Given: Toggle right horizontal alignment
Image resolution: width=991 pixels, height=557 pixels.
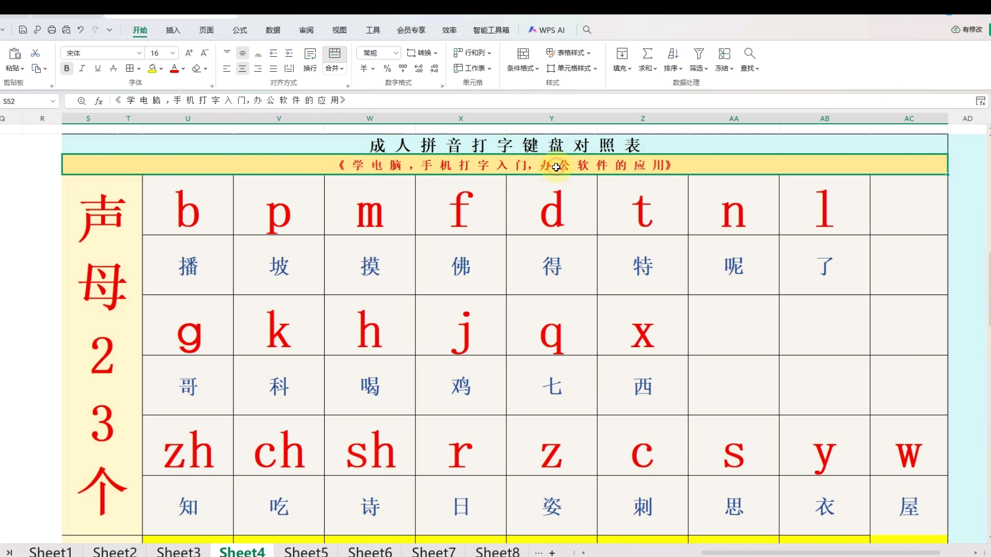Looking at the screenshot, I should (x=258, y=68).
